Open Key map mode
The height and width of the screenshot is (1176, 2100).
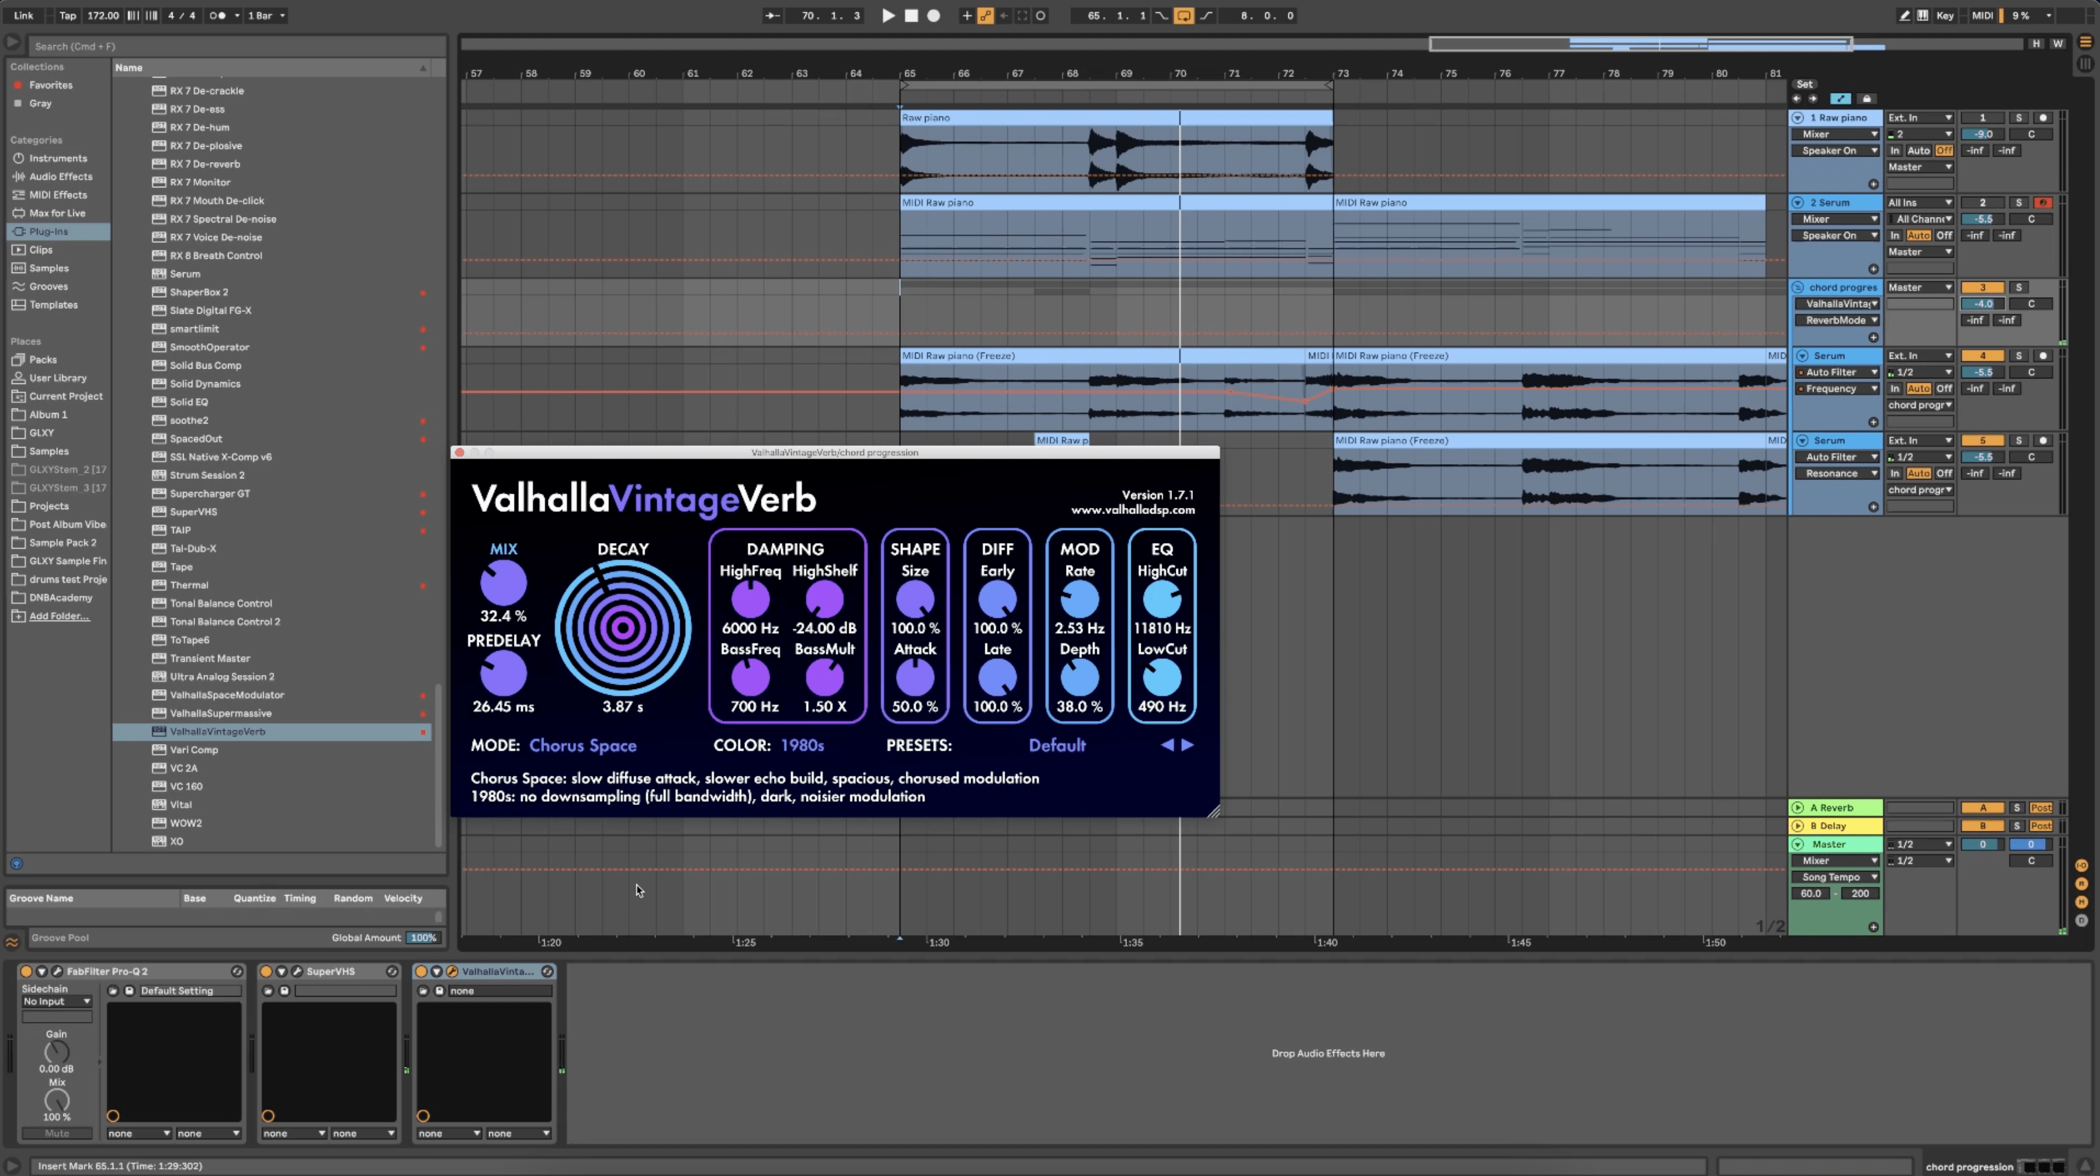click(1944, 15)
